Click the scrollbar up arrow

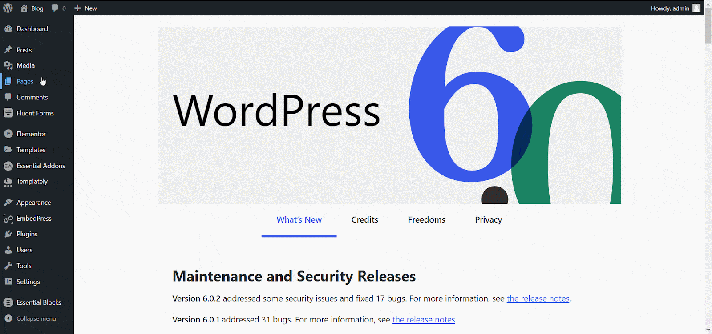(x=708, y=4)
